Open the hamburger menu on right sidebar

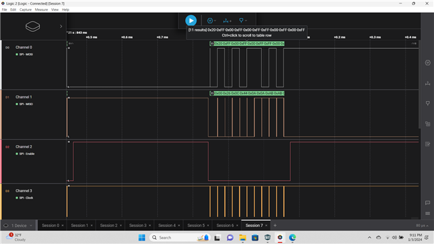coord(428,213)
